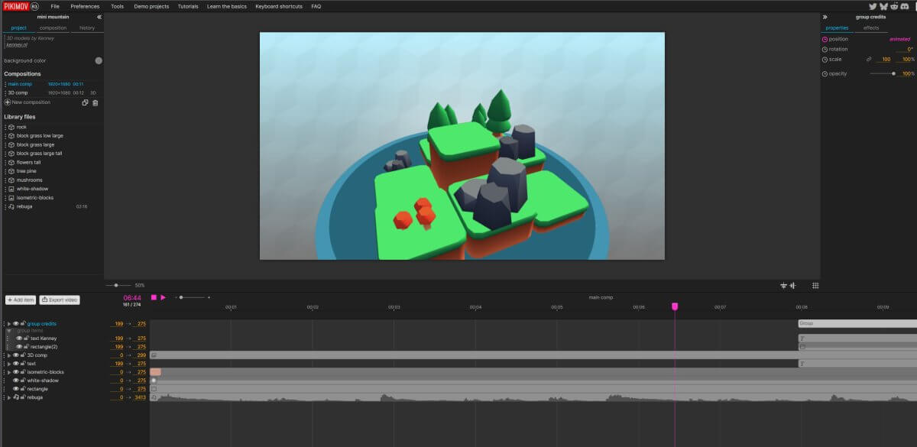Switch to the effects tab
Viewport: 917px width, 447px height.
tap(870, 28)
